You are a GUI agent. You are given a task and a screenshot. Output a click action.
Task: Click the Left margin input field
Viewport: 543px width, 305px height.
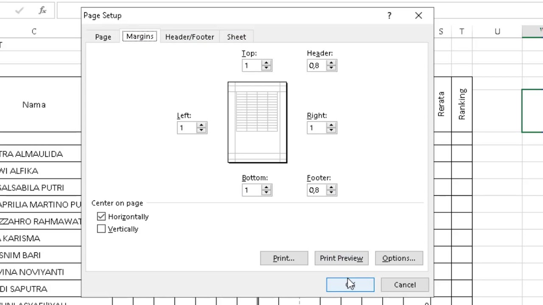[x=187, y=128]
